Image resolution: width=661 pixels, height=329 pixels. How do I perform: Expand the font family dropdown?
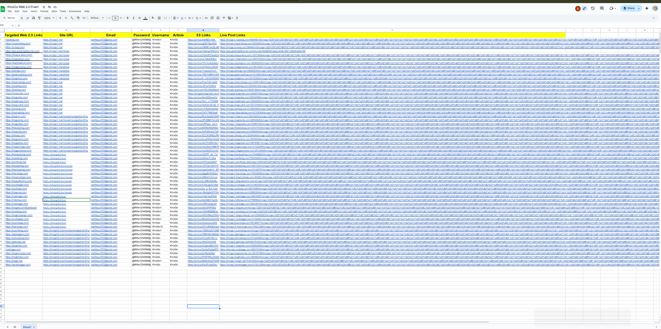pos(97,18)
